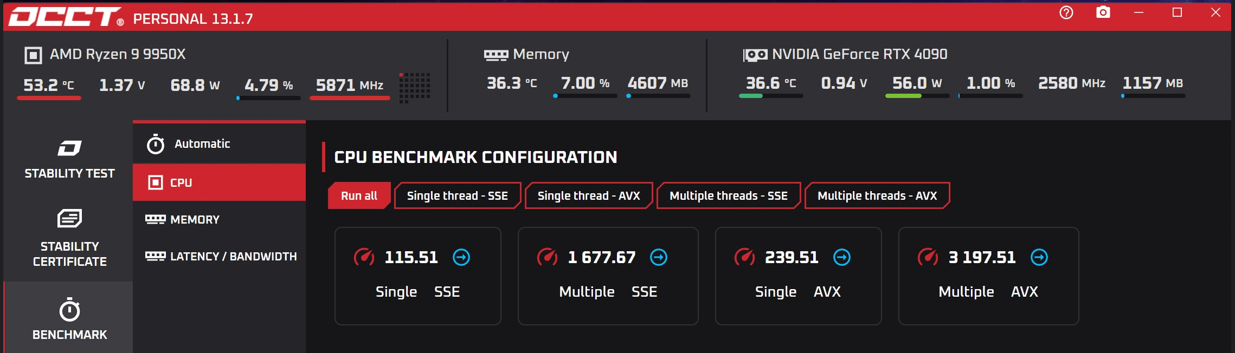Click the MEMORY submenu RAM icon

pos(155,219)
